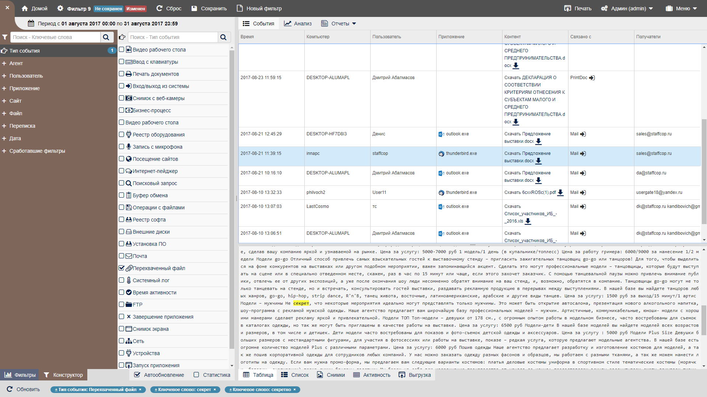The image size is (707, 397).
Task: Click the Печать button
Action: [x=578, y=8]
